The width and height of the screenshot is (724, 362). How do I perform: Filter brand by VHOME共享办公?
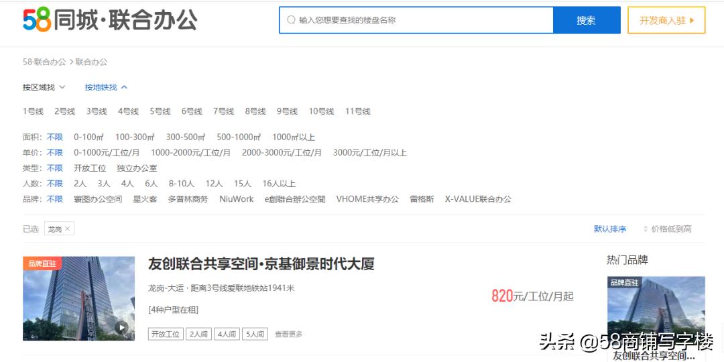pyautogui.click(x=367, y=200)
